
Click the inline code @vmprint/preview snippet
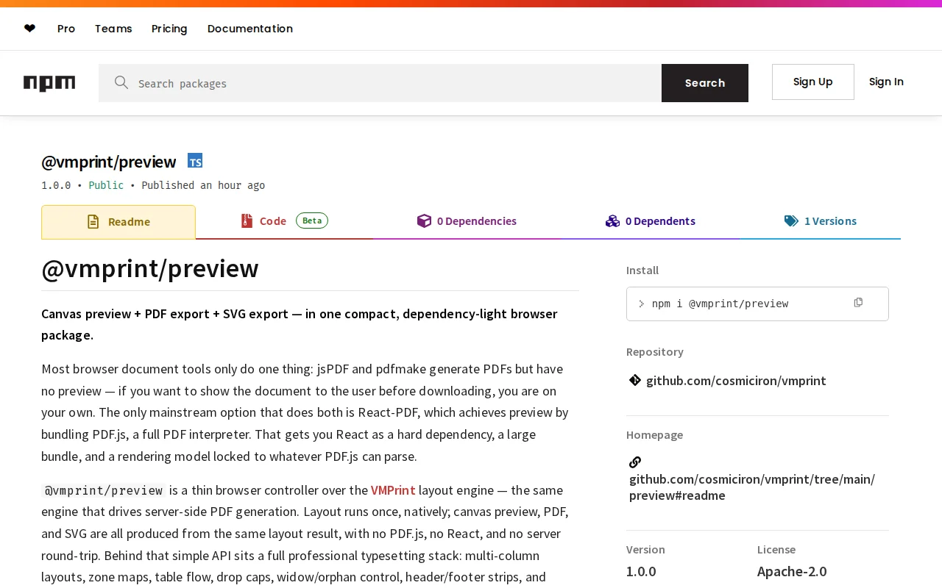[x=104, y=490]
